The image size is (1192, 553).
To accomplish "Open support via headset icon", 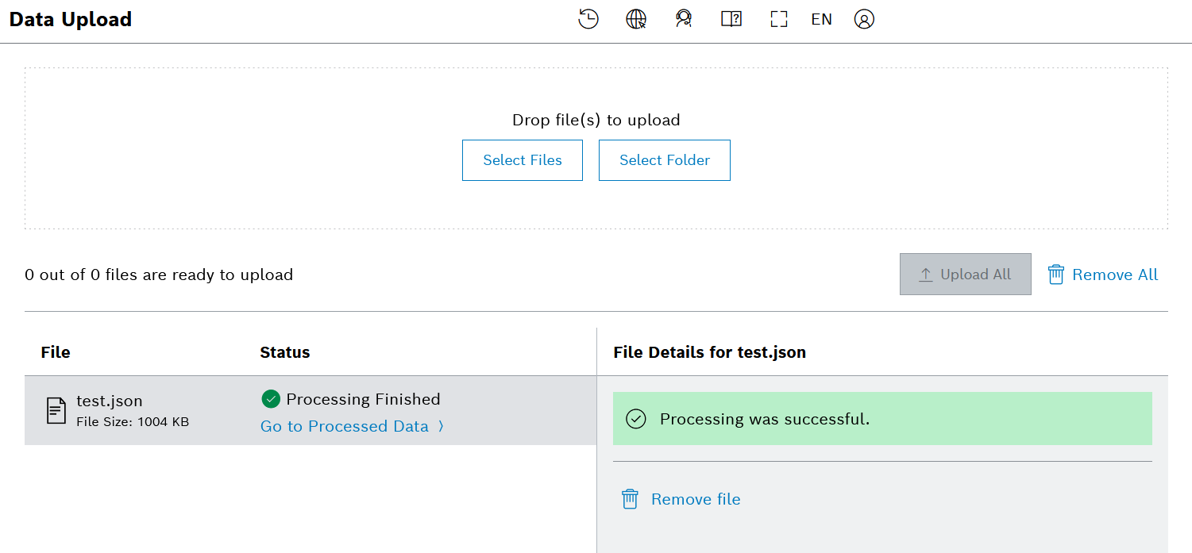I will 684,19.
